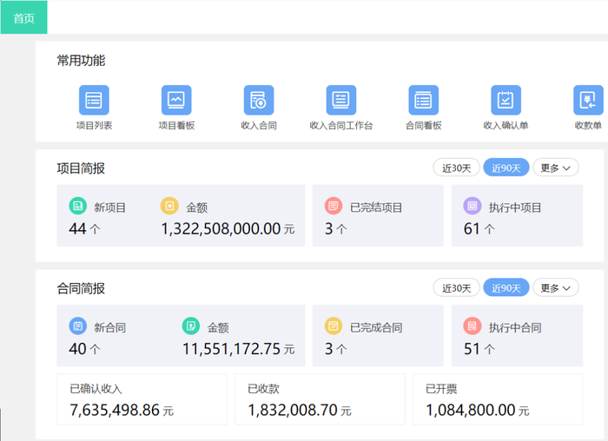Click the 已确认收入 amount card
The image size is (608, 441).
(x=142, y=399)
